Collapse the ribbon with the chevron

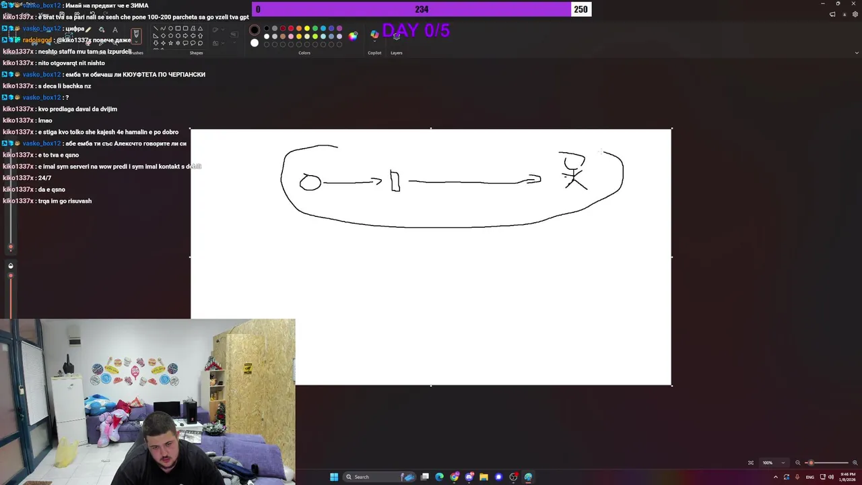tap(857, 53)
